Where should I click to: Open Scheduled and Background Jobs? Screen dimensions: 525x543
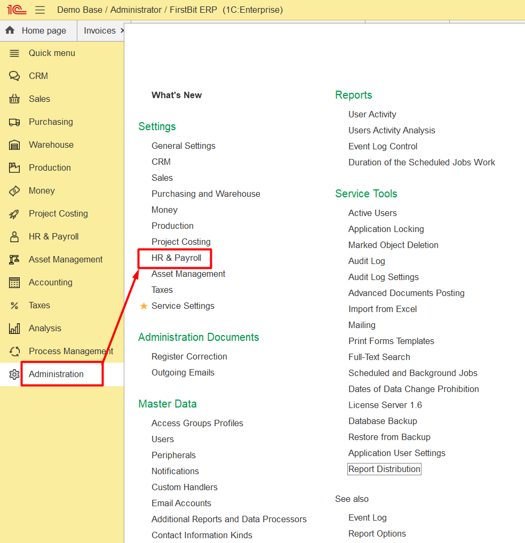[413, 373]
